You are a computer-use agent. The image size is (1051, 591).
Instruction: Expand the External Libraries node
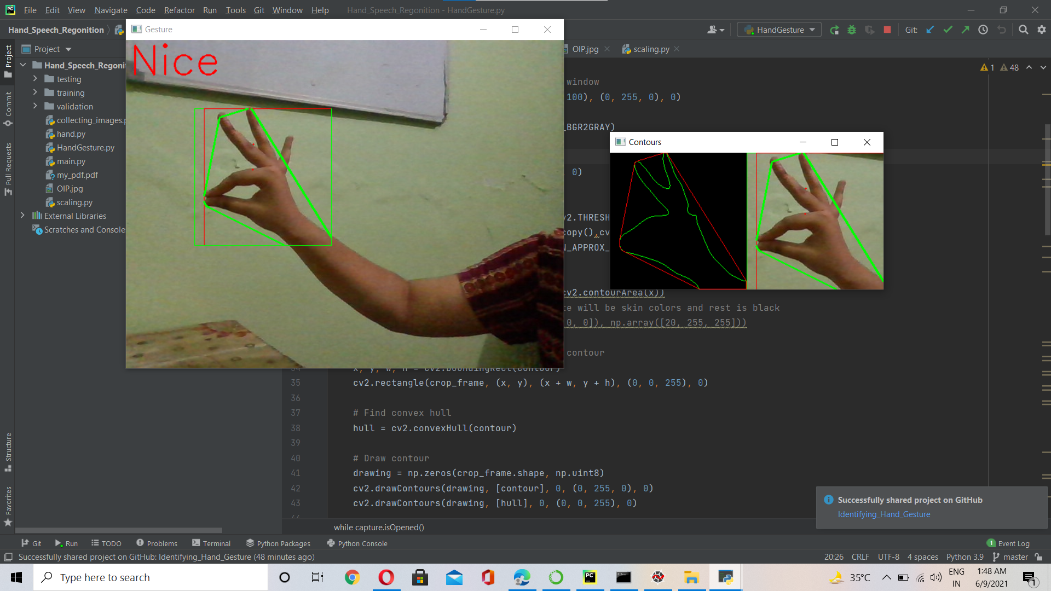23,216
